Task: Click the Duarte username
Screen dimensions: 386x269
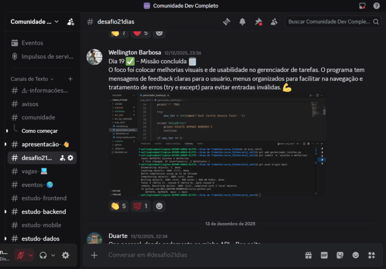Action: 118,236
